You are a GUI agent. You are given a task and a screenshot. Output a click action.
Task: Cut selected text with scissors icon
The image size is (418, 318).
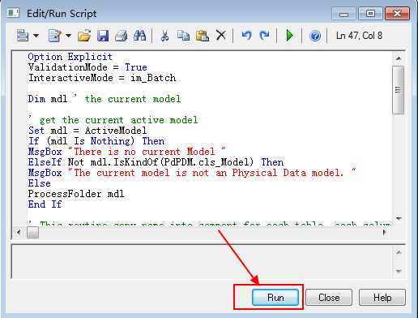click(x=164, y=36)
